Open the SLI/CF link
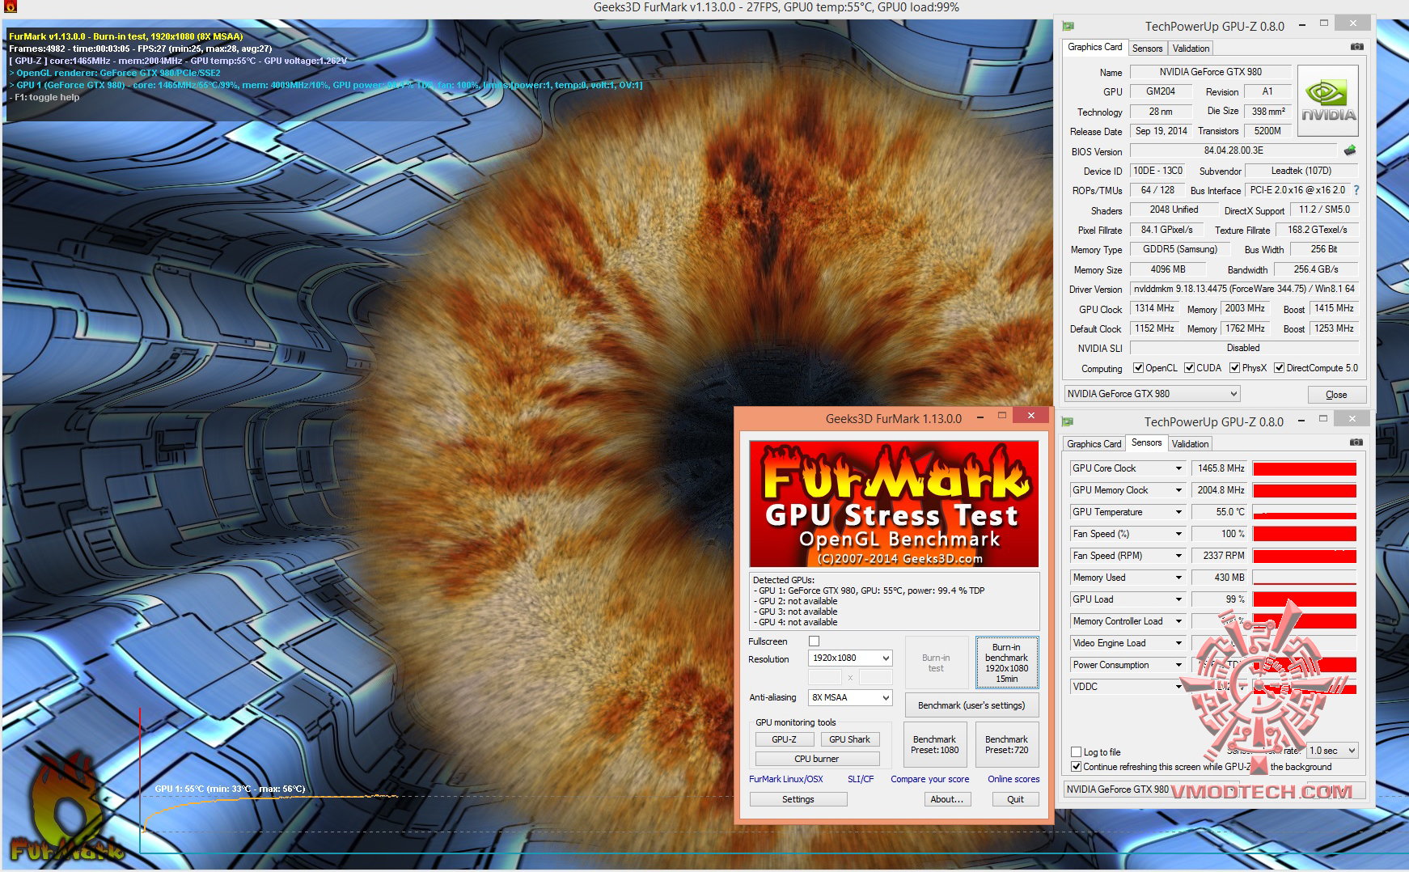The image size is (1409, 872). [861, 779]
